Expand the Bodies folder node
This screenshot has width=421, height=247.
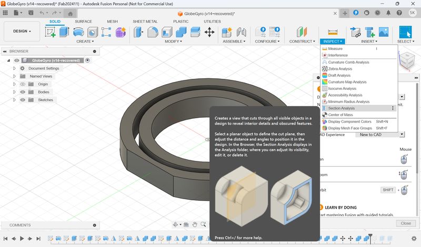tap(14, 92)
